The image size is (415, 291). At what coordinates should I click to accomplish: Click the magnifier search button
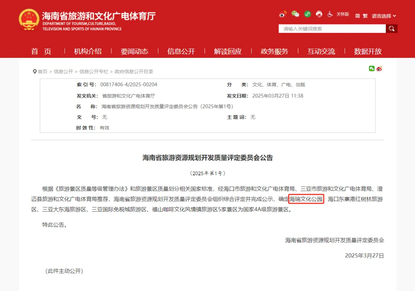click(392, 28)
